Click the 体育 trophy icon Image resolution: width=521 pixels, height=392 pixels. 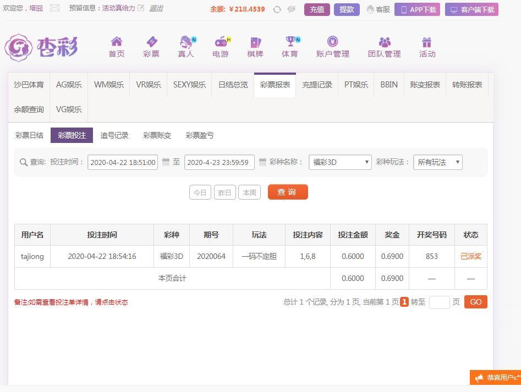[x=289, y=42]
